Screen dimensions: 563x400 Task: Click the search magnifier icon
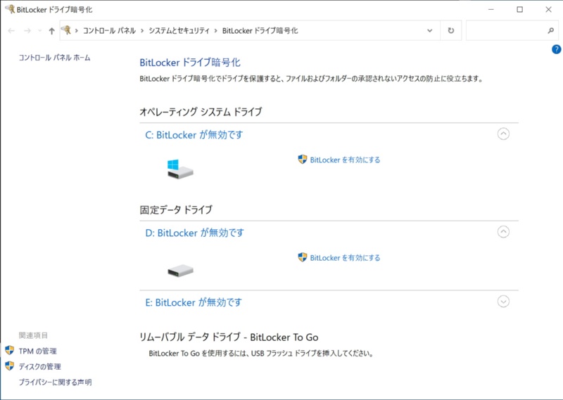551,30
